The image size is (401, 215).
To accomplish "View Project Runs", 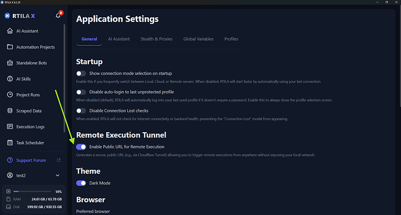I will pyautogui.click(x=28, y=95).
